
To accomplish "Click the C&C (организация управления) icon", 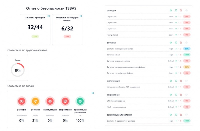I will pyautogui.click(x=80, y=101).
